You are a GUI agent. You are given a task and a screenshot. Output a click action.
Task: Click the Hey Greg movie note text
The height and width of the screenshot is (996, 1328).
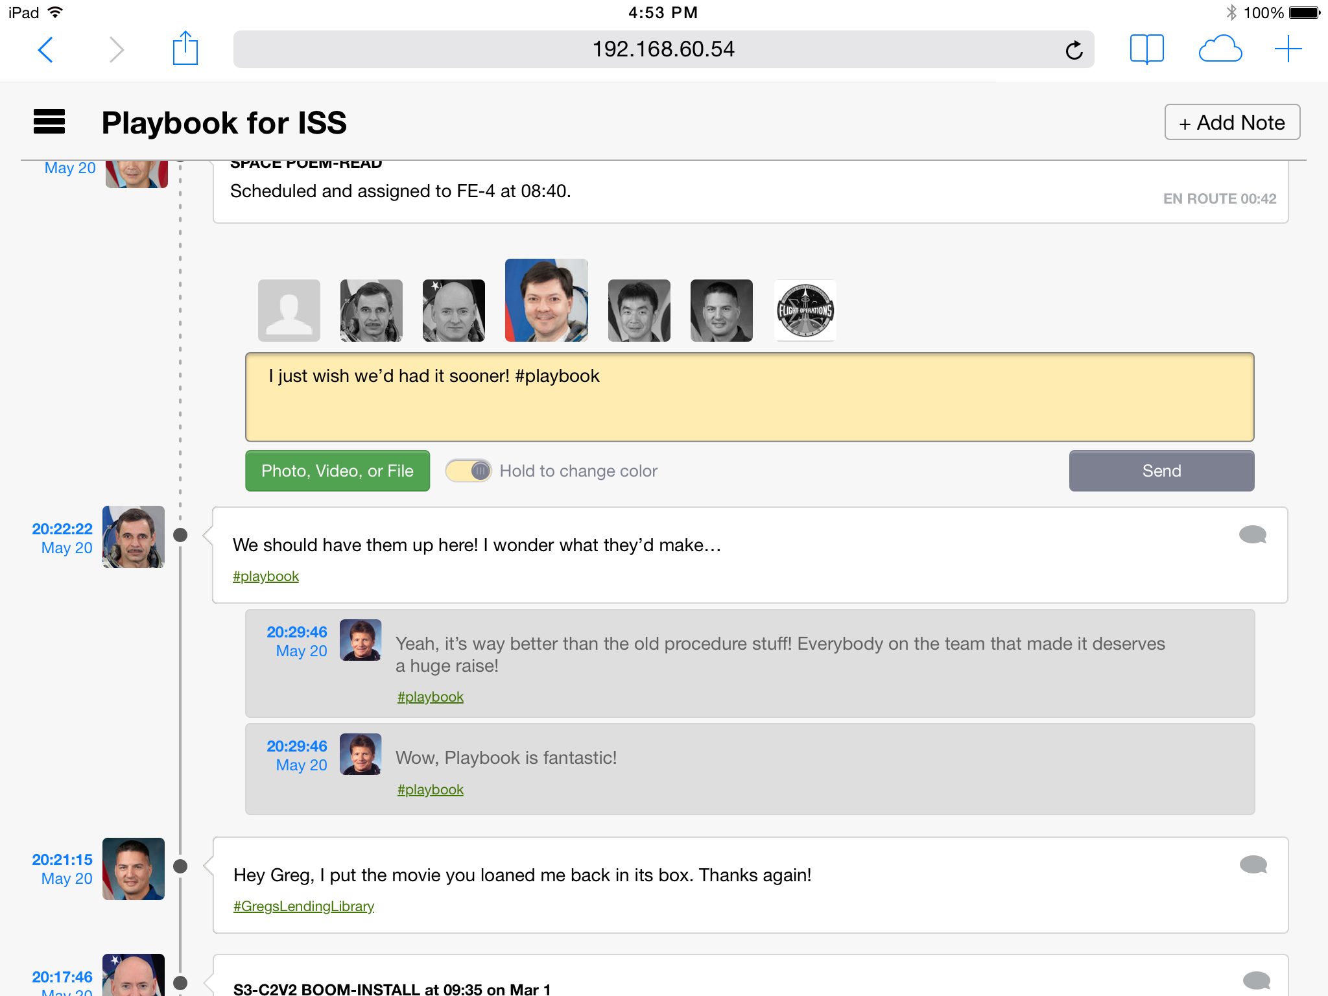click(x=522, y=875)
